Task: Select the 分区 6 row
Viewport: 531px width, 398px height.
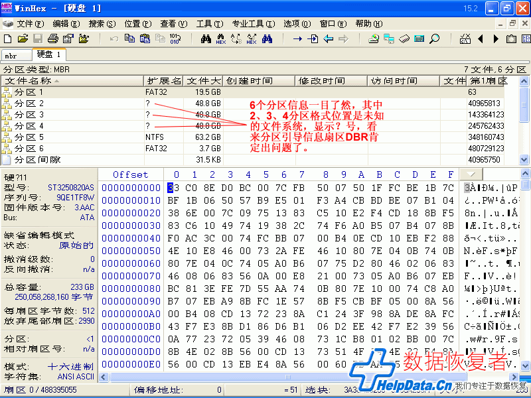Action: tap(252, 148)
